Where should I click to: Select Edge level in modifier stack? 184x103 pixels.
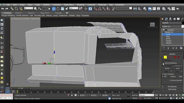point(168,37)
